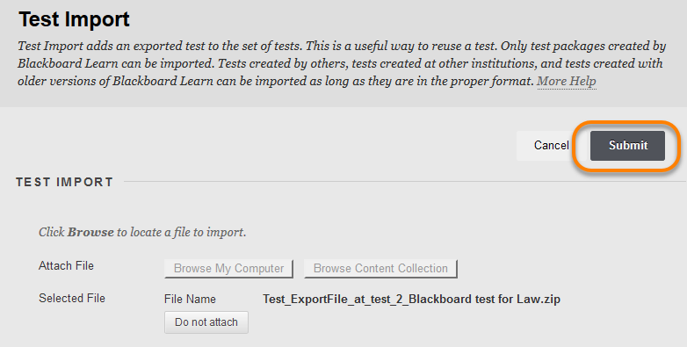The width and height of the screenshot is (687, 347).
Task: Click the bold Browse word in instructions
Action: [90, 232]
